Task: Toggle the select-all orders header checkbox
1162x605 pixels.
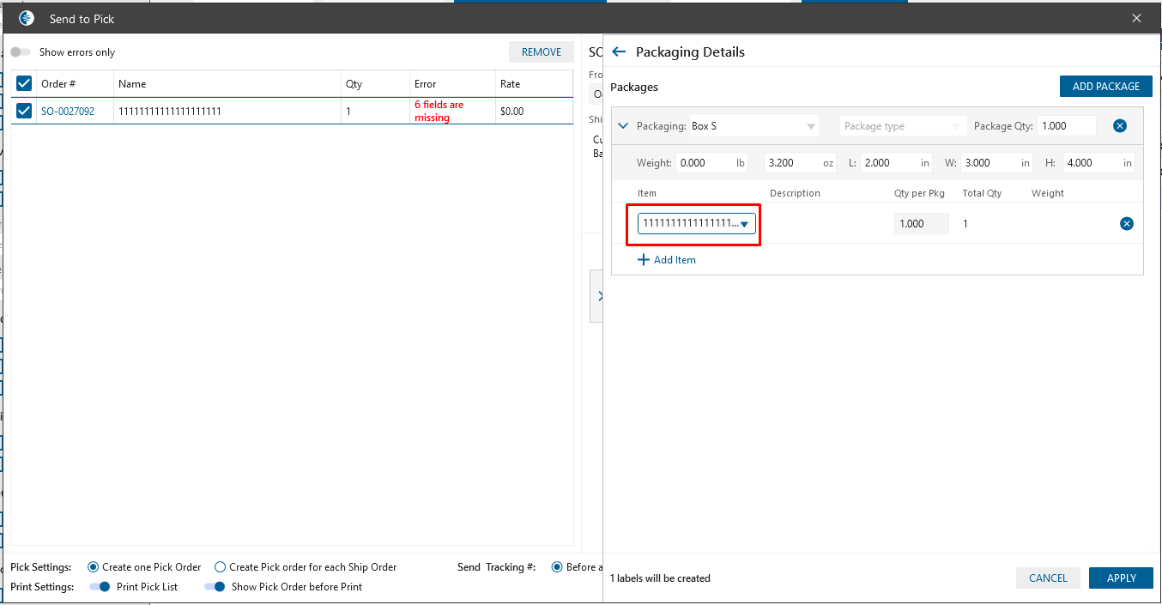Action: 24,83
